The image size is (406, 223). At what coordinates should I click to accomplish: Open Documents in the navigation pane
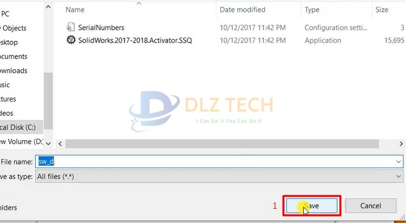point(13,56)
